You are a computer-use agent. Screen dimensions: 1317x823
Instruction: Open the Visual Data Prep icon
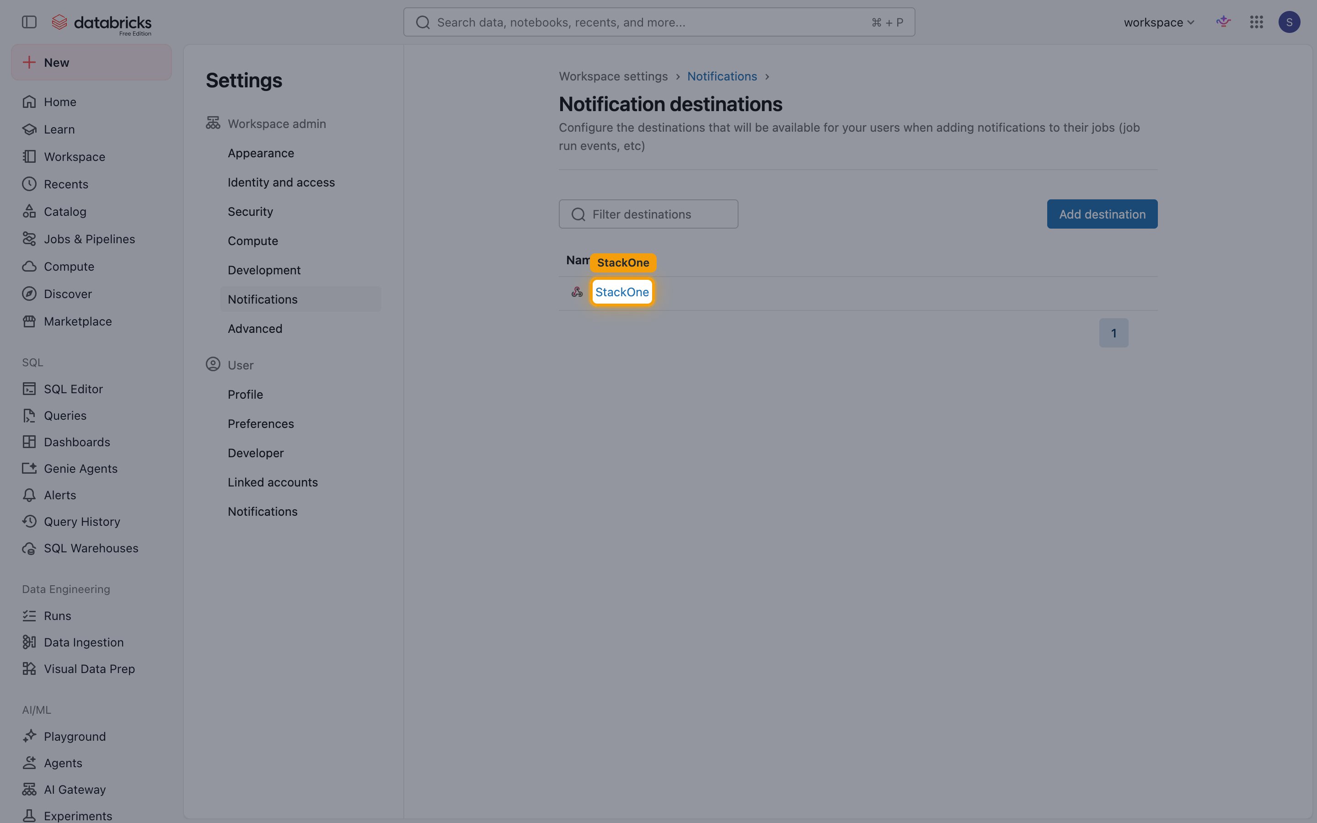pos(29,669)
